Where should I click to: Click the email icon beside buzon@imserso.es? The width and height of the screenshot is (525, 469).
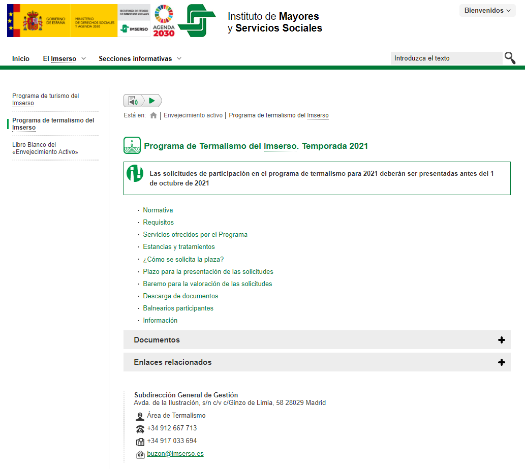tap(140, 454)
